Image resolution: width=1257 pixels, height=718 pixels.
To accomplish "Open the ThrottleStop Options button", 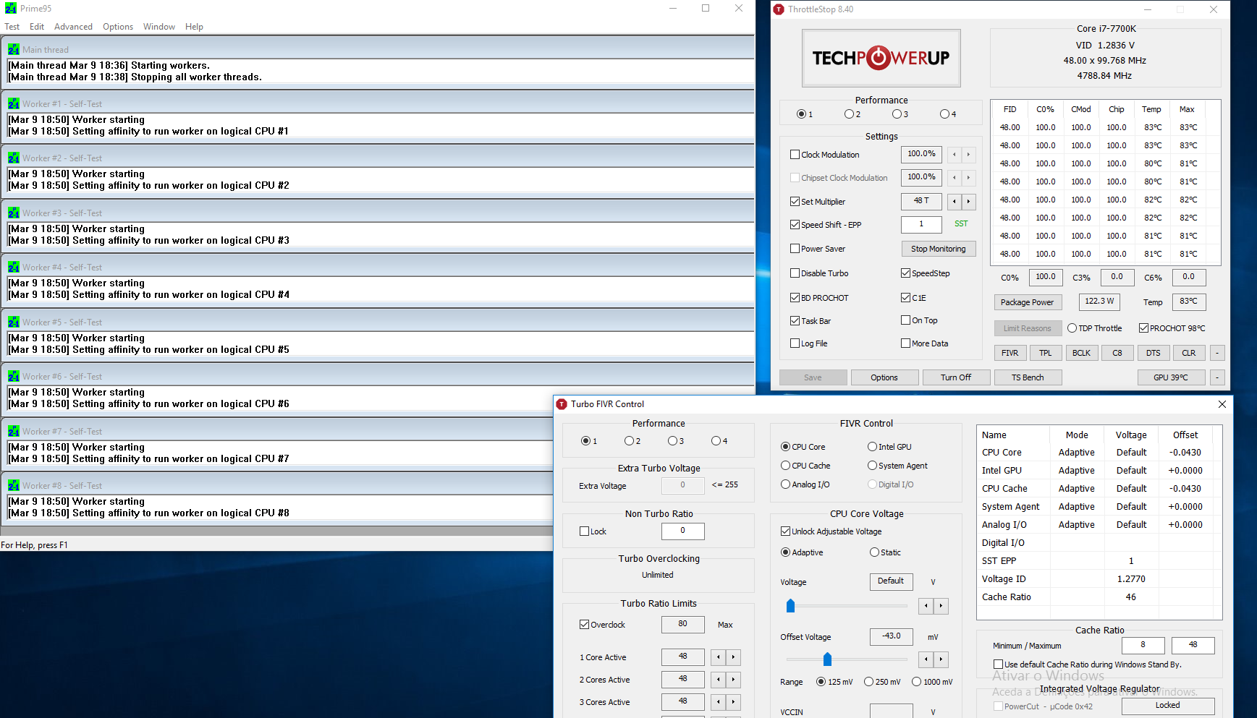I will pos(884,377).
